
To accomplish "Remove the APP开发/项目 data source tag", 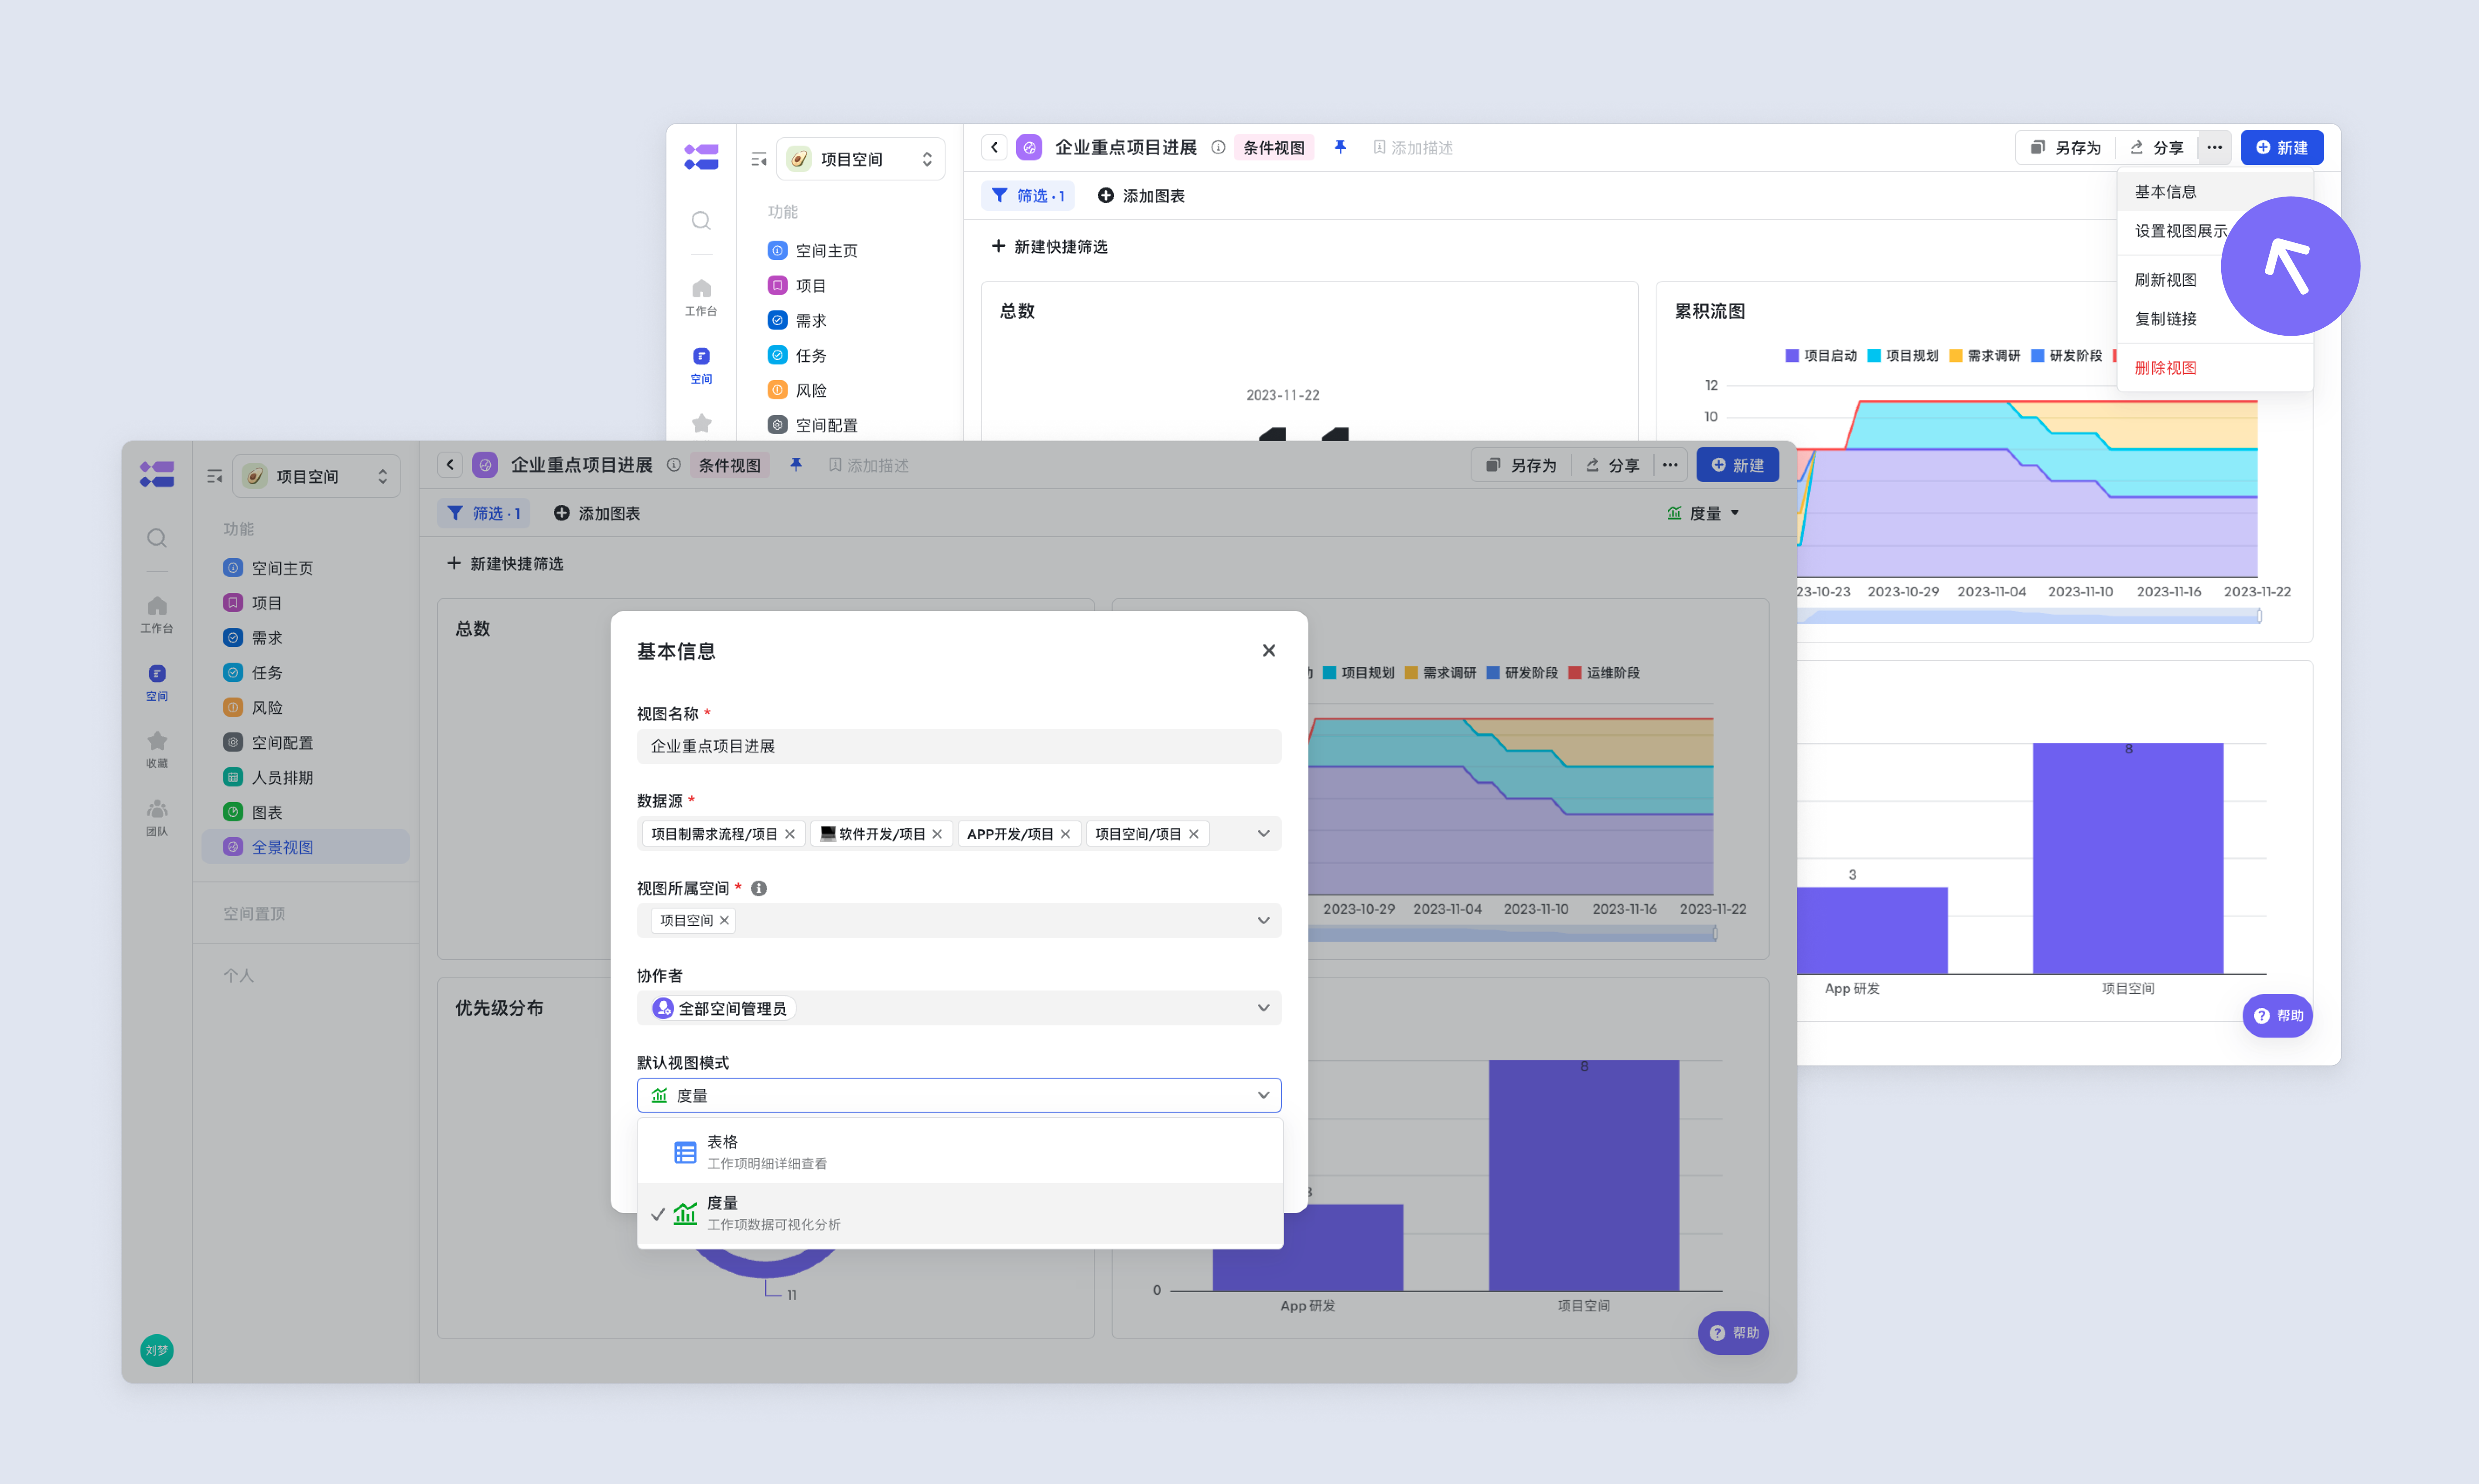I will [1065, 834].
